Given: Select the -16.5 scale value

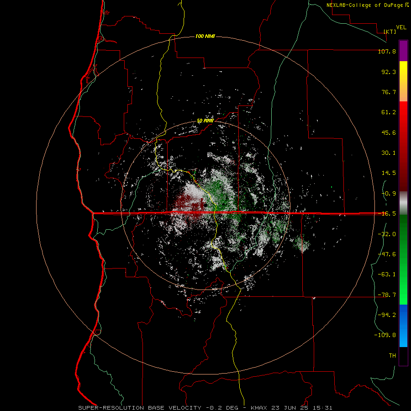Looking at the screenshot, I should click(387, 214).
